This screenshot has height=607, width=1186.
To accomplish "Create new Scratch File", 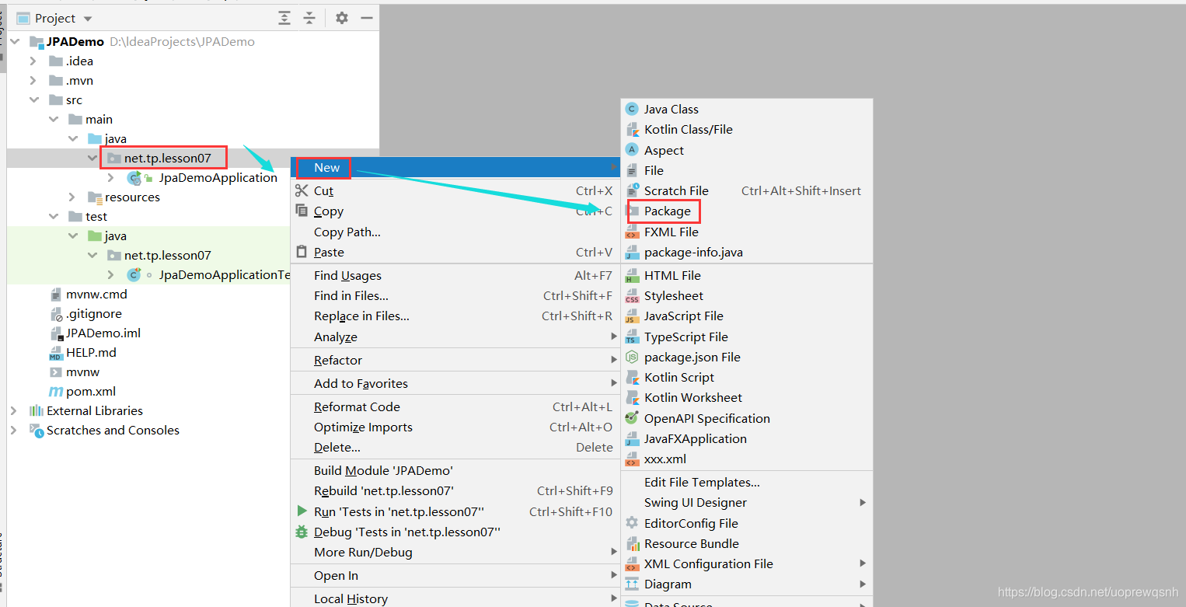I will (747, 190).
